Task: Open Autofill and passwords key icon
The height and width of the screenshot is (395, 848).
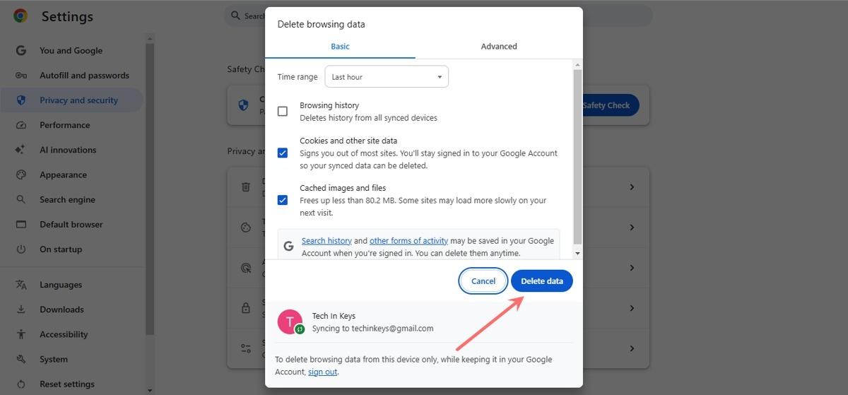Action: [21, 76]
